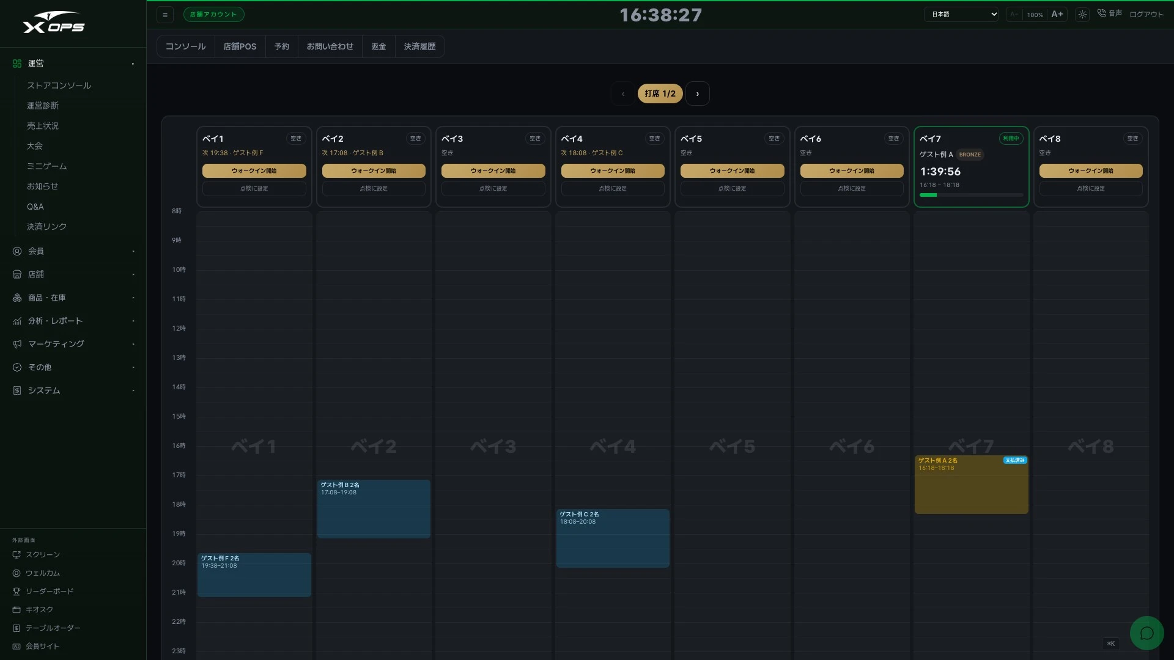The width and height of the screenshot is (1174, 660).
Task: Click the hamburger menu icon in top bar
Action: [165, 15]
